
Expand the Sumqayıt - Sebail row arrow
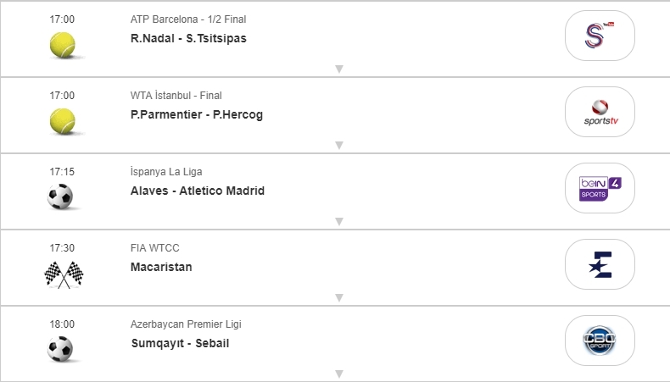click(338, 374)
